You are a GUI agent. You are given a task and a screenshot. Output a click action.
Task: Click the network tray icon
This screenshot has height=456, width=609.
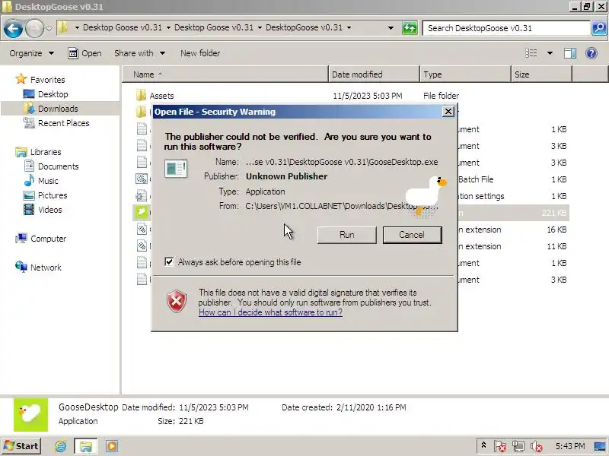click(x=518, y=446)
